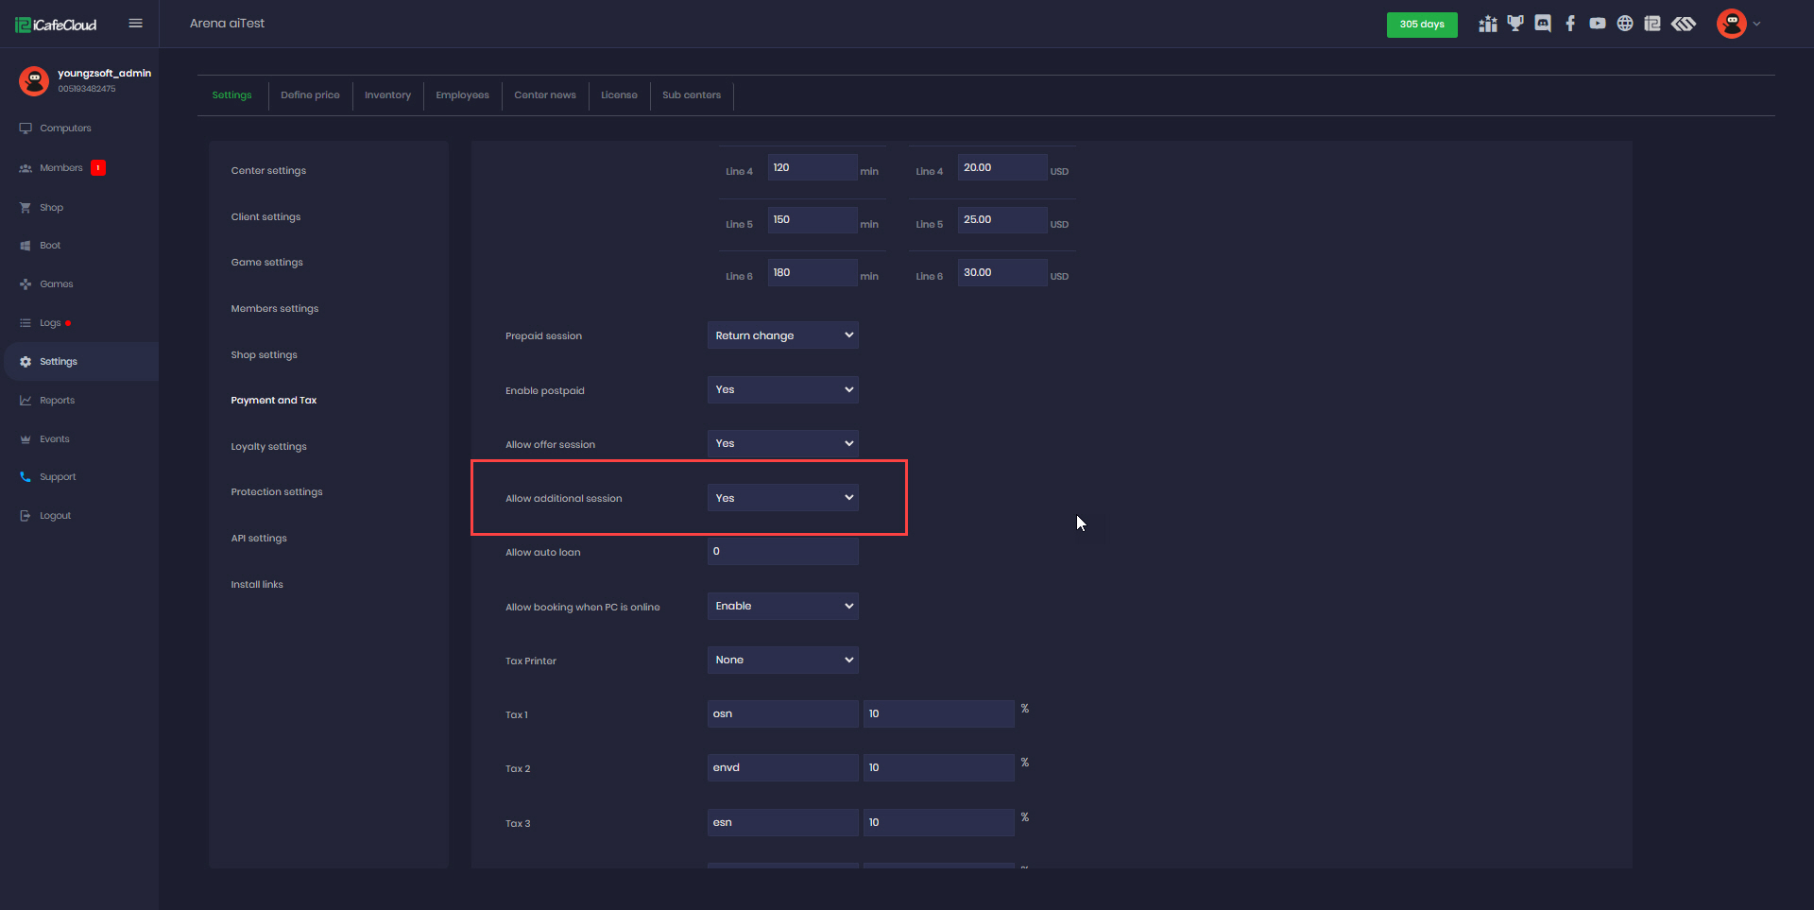This screenshot has width=1814, height=910.
Task: Click the 305 days license button
Action: click(1421, 25)
